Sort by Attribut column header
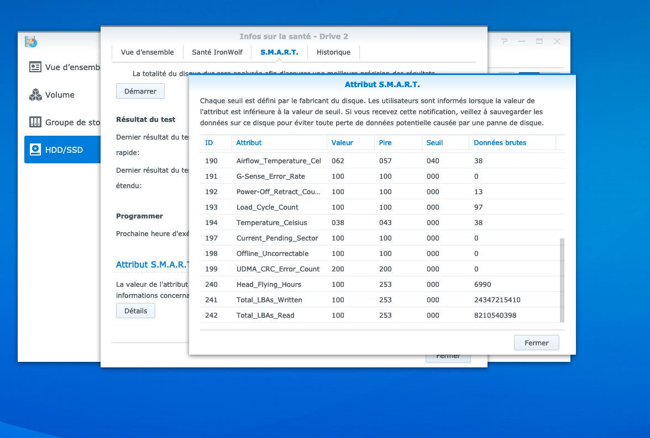 (279, 143)
